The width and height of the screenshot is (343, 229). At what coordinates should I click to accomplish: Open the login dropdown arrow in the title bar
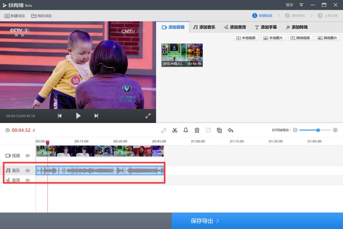[x=302, y=5]
